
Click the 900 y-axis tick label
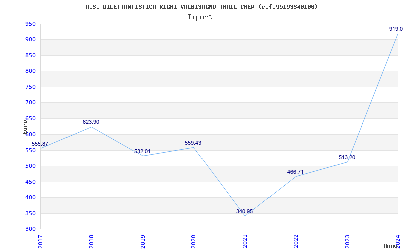pos(30,40)
